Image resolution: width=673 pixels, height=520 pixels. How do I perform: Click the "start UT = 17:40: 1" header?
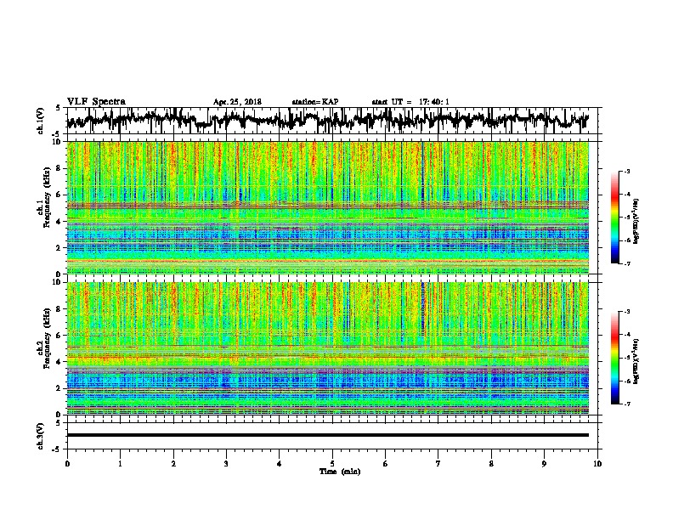[410, 102]
